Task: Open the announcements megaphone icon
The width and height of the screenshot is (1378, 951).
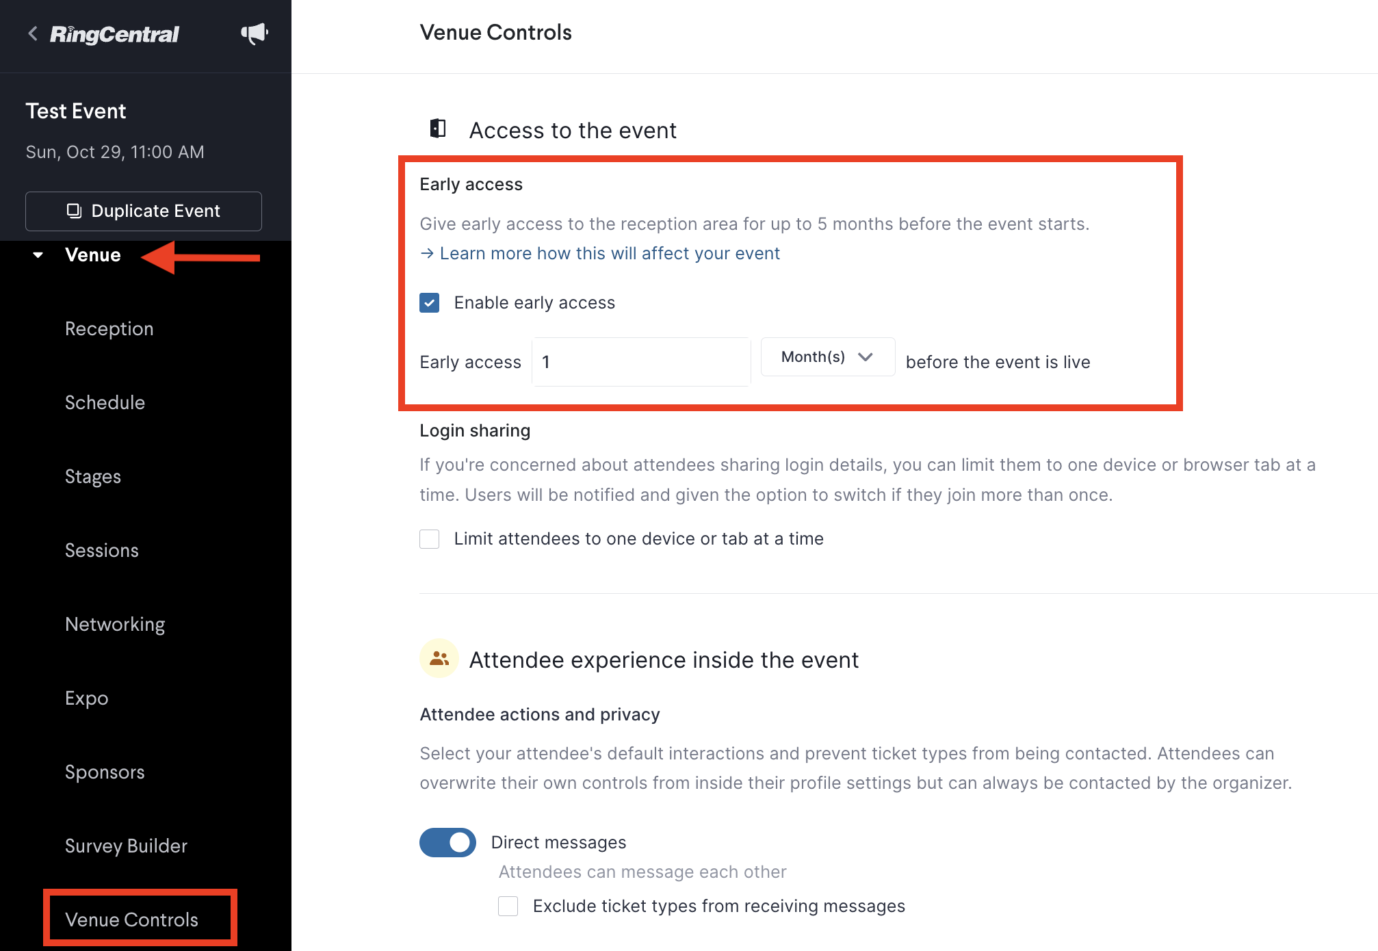Action: point(255,34)
